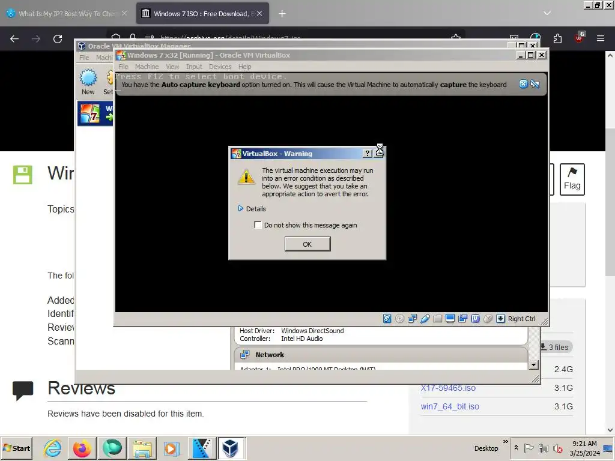The height and width of the screenshot is (461, 615).
Task: Open the X17-59465.iso link
Action: click(x=448, y=388)
